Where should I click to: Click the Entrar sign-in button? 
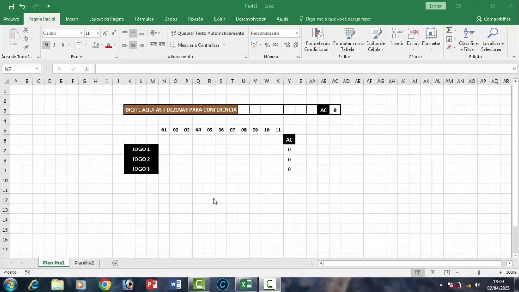coord(436,6)
